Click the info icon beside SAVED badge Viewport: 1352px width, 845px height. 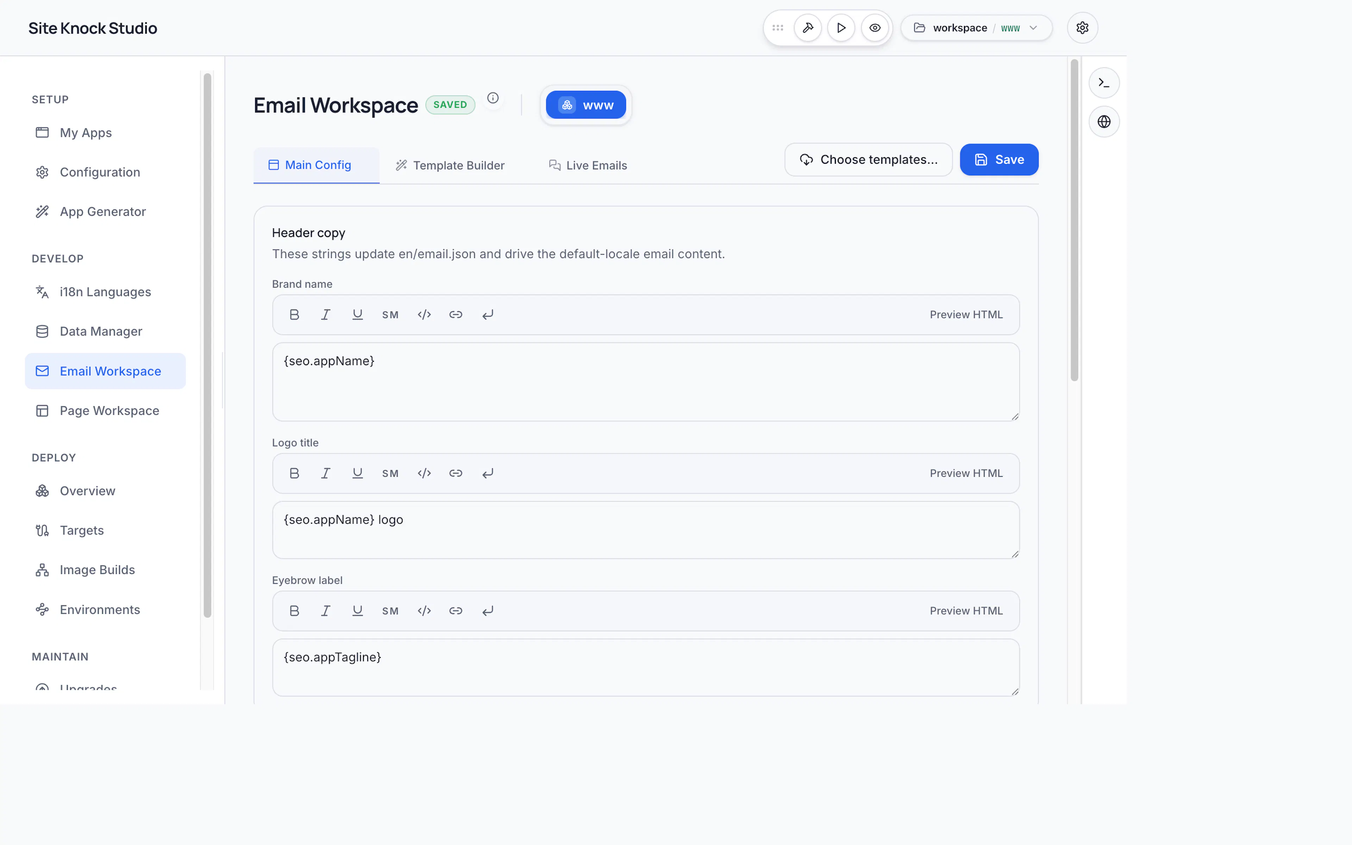pos(493,98)
